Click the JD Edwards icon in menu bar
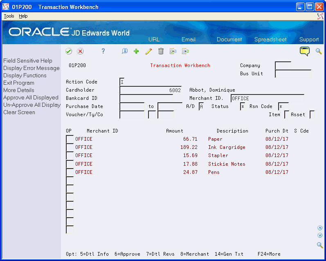This screenshot has width=326, height=261. tap(320, 16)
